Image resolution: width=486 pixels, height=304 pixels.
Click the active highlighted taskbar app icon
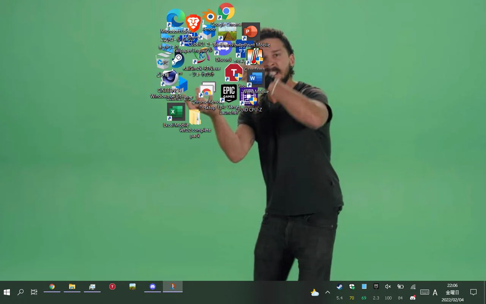pos(173,287)
